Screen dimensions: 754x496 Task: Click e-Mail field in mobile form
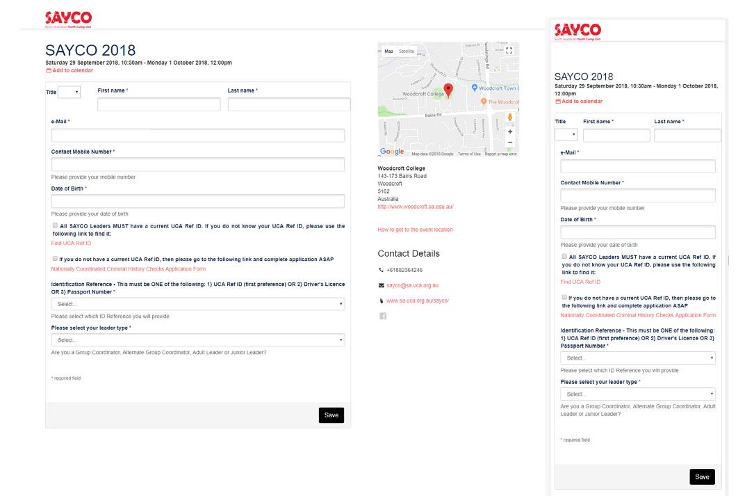[x=638, y=166]
